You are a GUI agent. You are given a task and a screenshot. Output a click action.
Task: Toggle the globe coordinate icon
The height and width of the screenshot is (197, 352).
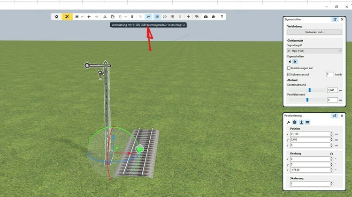click(295, 122)
